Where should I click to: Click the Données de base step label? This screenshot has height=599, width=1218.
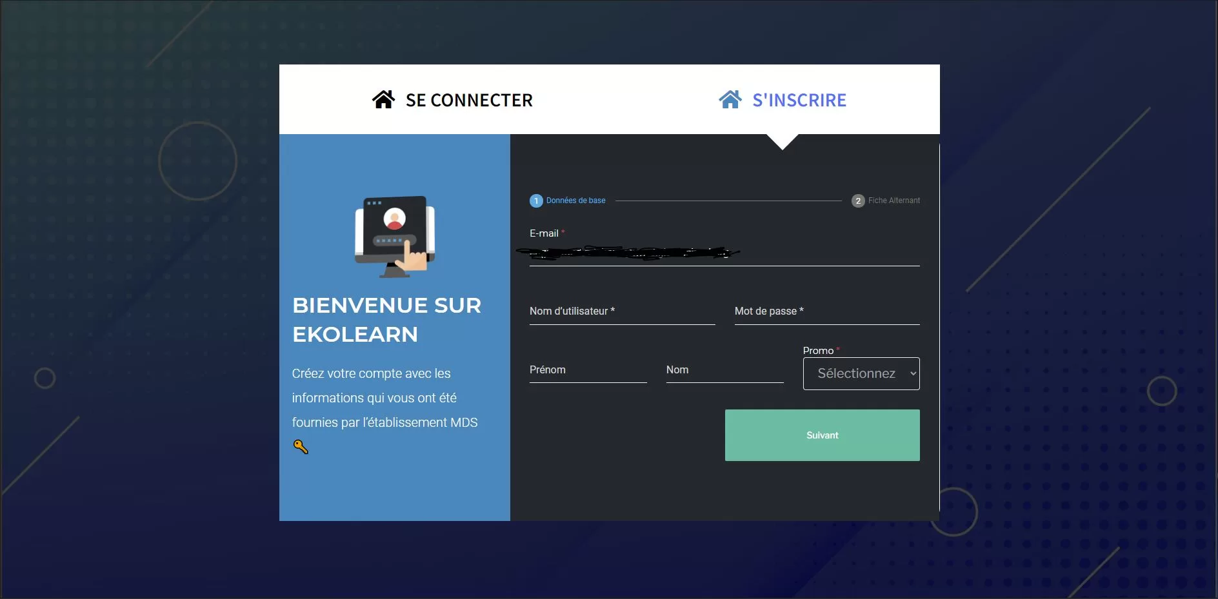pyautogui.click(x=576, y=201)
